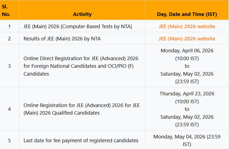This screenshot has width=229, height=149.
Task: Click the JEE (Main) Qualified Candidates registration activity
Action: (81, 109)
